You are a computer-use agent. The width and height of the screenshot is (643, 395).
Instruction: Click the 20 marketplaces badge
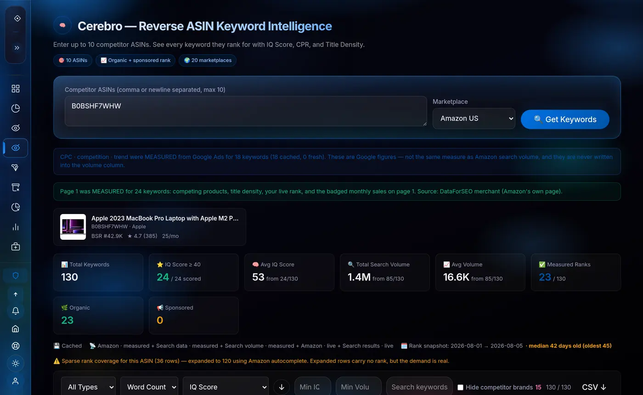pos(208,60)
